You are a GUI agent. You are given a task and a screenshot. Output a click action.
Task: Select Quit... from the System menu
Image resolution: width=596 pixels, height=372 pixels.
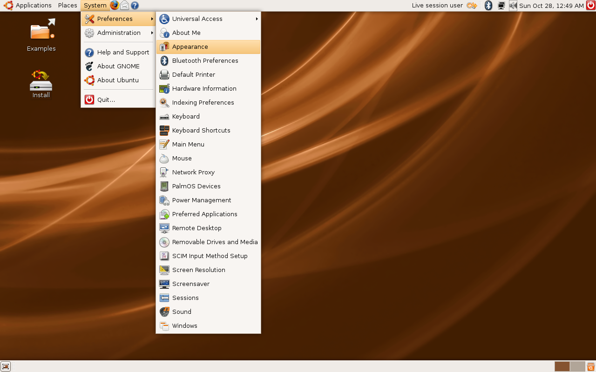(118, 100)
